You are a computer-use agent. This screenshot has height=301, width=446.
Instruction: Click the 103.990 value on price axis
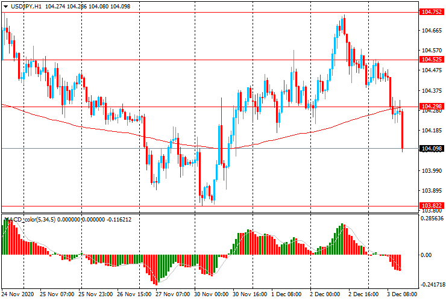432,170
